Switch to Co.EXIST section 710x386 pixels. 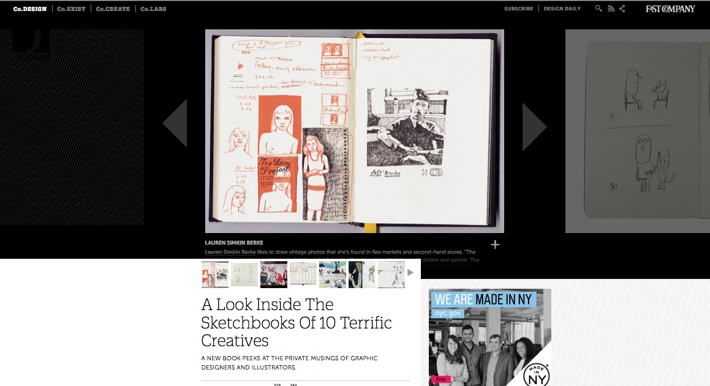[71, 9]
